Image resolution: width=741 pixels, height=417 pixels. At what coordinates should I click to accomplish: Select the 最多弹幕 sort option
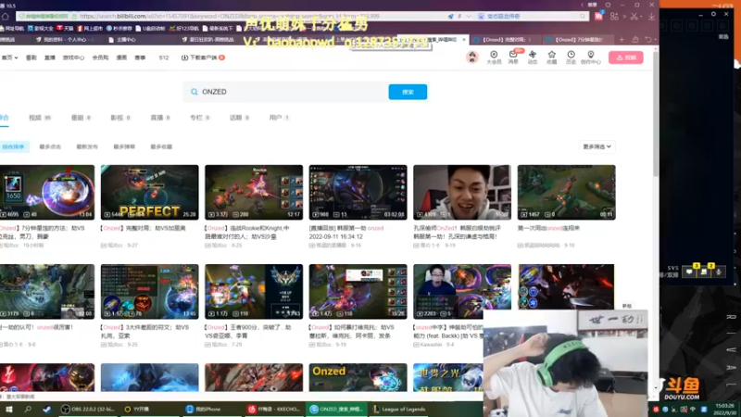pyautogui.click(x=124, y=147)
